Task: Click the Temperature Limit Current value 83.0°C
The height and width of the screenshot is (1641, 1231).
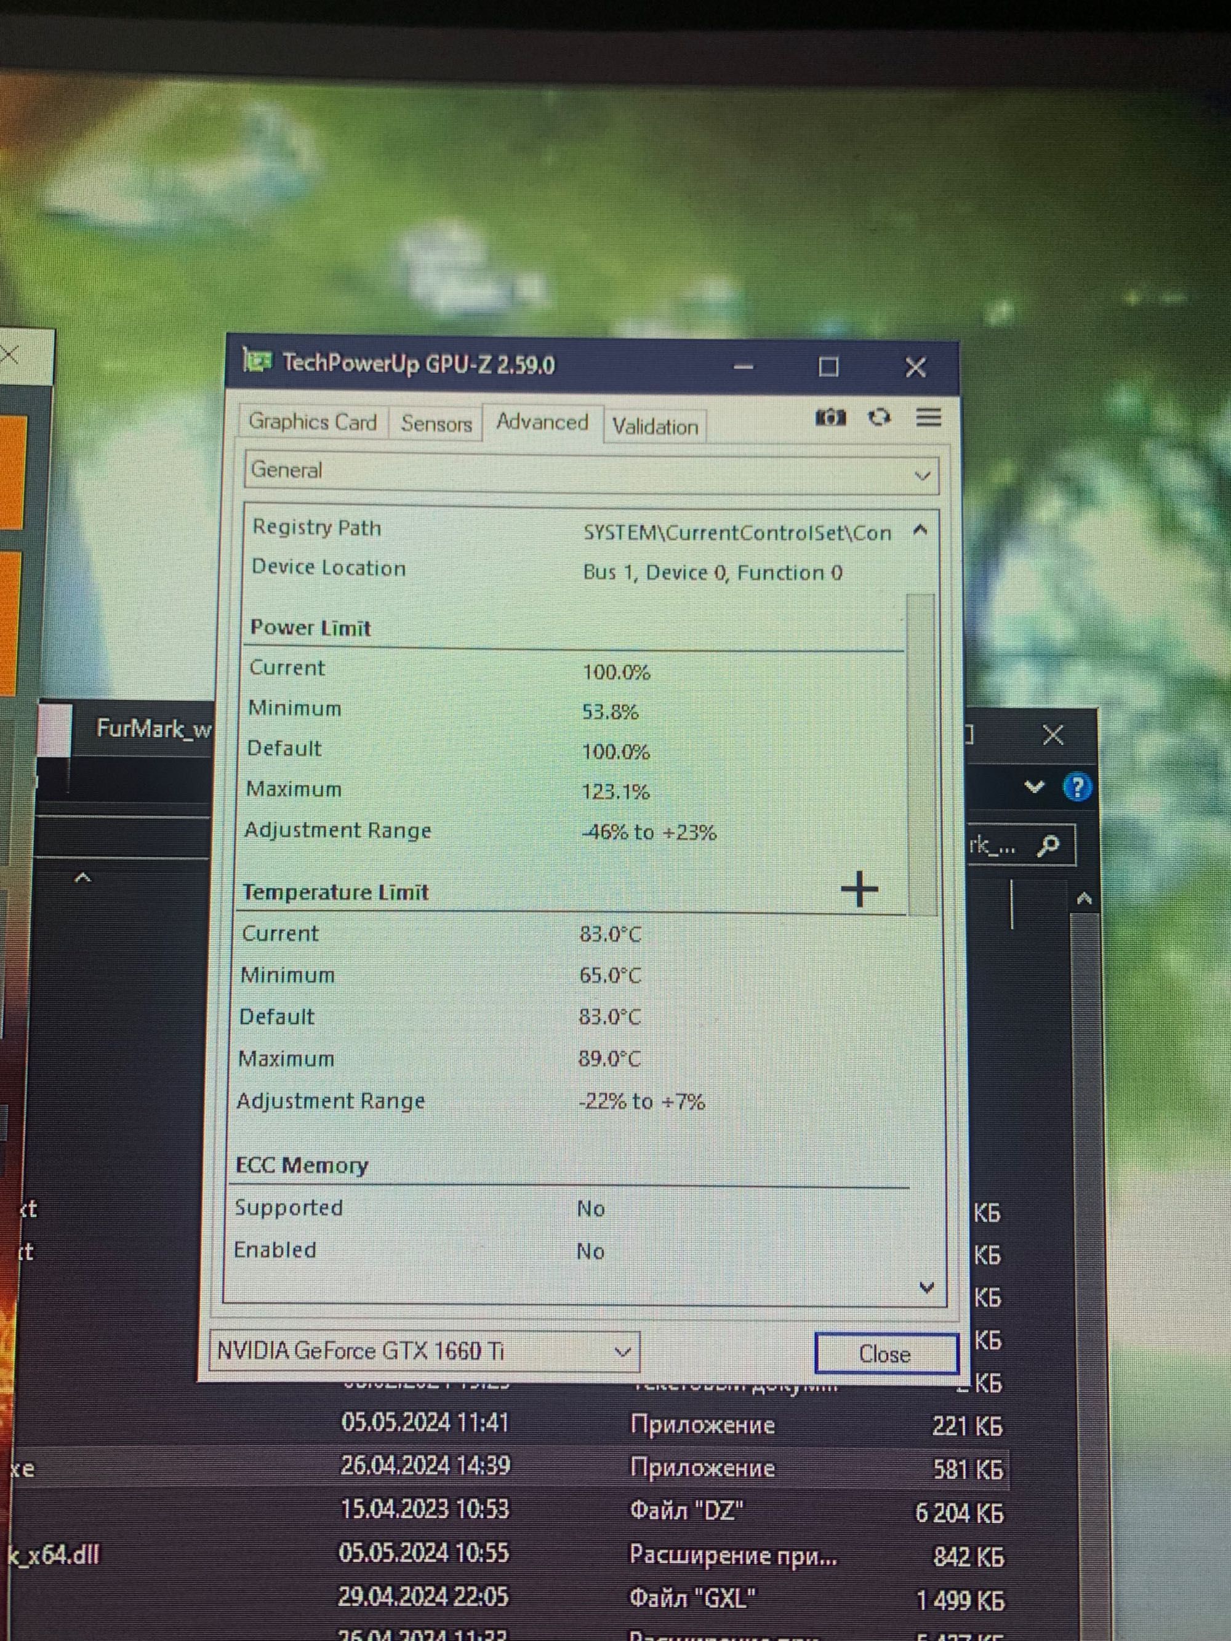Action: click(x=610, y=934)
